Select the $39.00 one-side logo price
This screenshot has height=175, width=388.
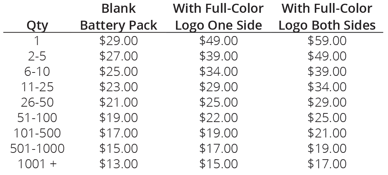point(218,56)
